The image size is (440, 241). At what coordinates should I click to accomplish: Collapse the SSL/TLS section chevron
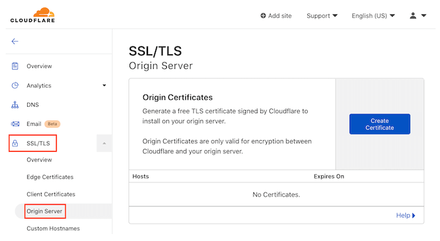(104, 143)
